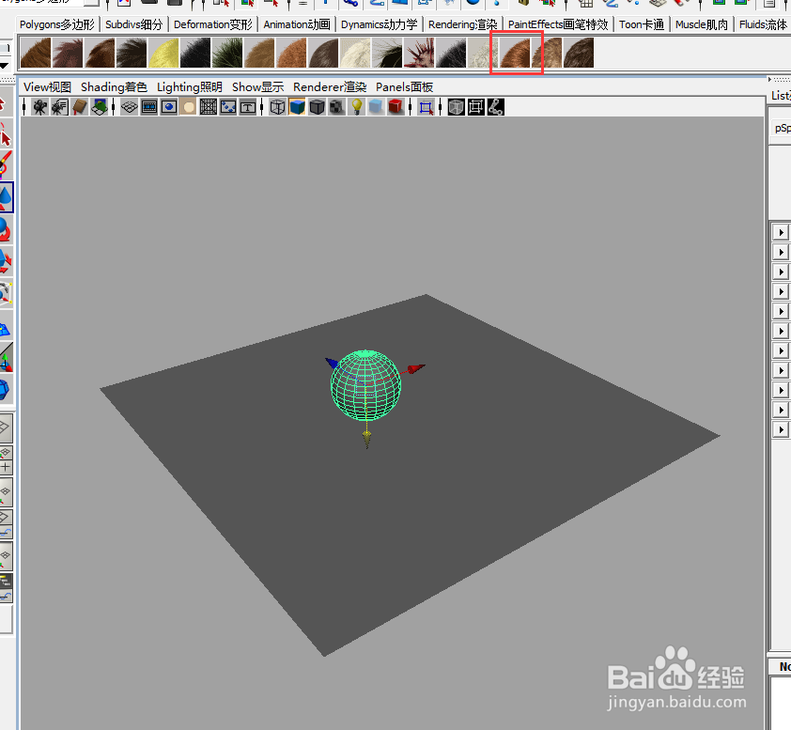Apply the orange-brown fur preset in the red box
791x730 pixels.
click(x=515, y=53)
